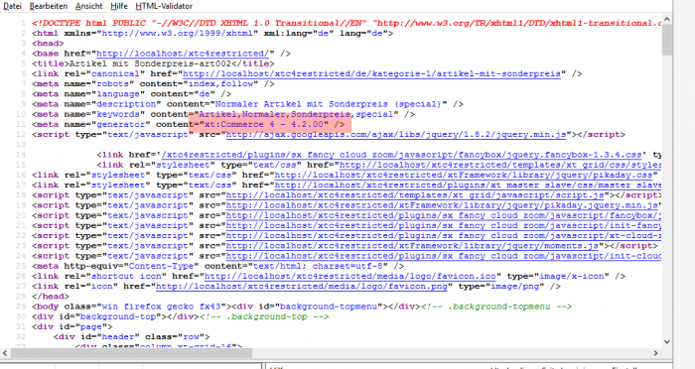Click the vertical scrollbar thumb

666,40
